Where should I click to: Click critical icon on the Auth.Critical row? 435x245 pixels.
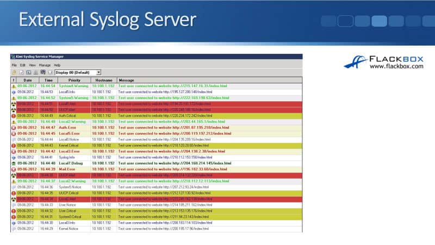(14, 115)
